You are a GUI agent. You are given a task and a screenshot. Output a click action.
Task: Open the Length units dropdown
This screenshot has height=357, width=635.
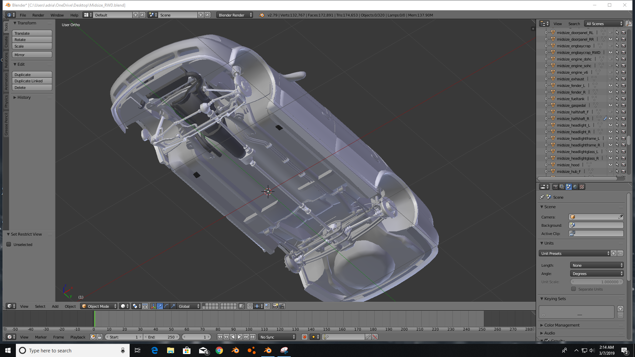tap(597, 265)
